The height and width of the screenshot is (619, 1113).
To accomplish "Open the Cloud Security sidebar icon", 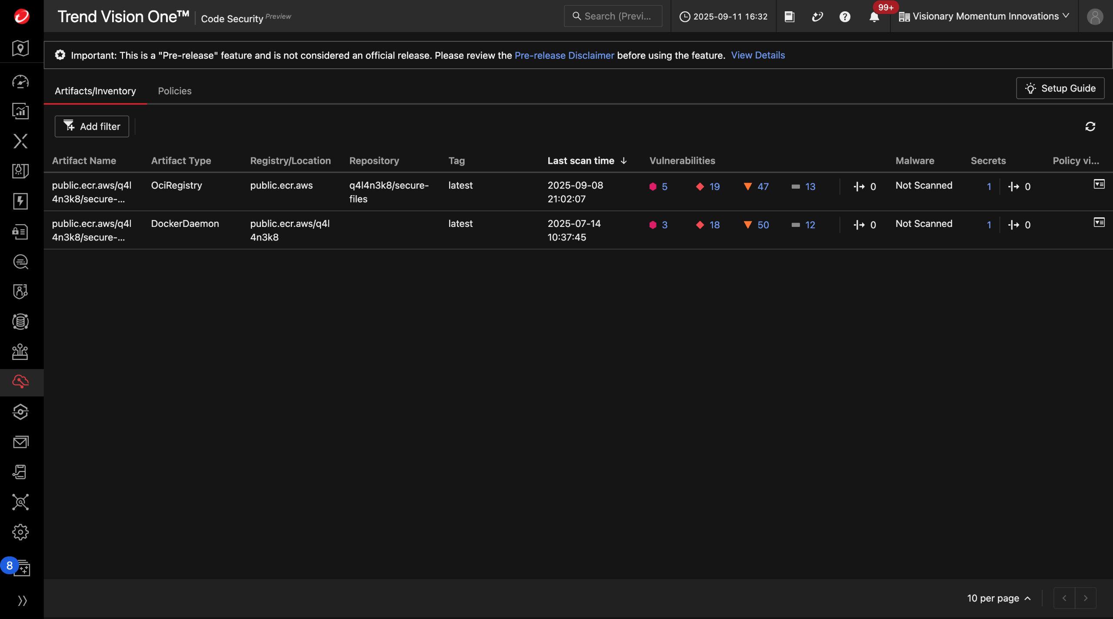I will point(20,382).
